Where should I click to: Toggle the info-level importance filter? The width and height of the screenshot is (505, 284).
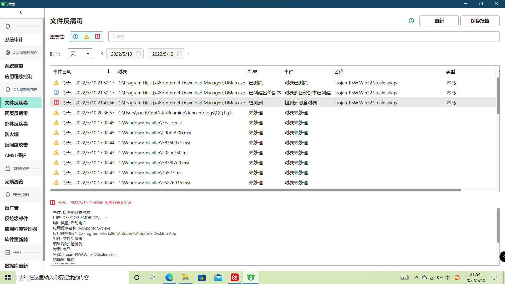75,37
